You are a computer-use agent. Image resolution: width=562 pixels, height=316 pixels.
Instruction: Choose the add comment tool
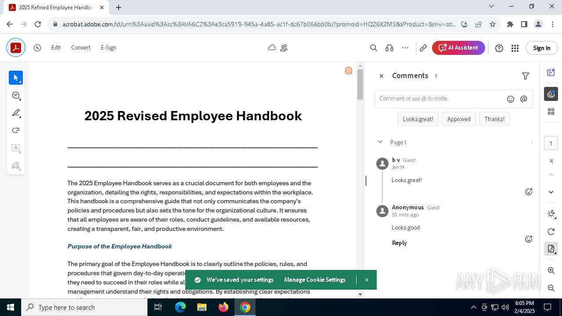click(16, 95)
